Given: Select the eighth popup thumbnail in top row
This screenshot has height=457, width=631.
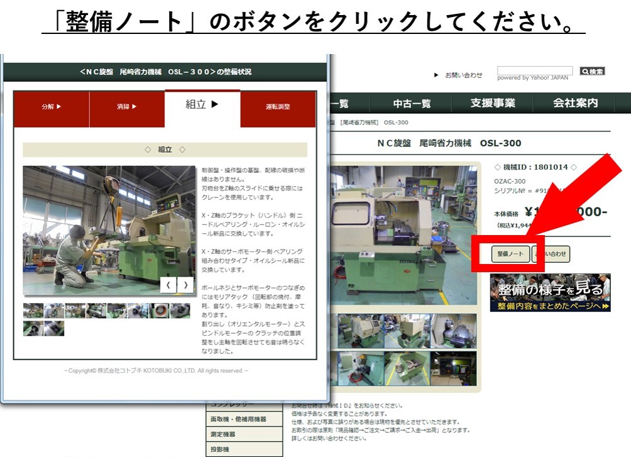Looking at the screenshot, I should pos(180,311).
